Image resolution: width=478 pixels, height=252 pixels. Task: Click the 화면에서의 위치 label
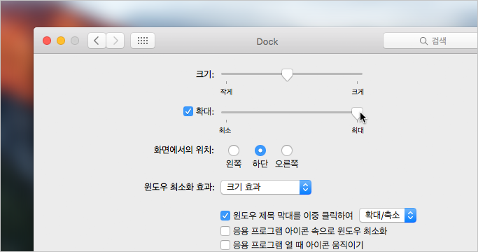(x=184, y=150)
